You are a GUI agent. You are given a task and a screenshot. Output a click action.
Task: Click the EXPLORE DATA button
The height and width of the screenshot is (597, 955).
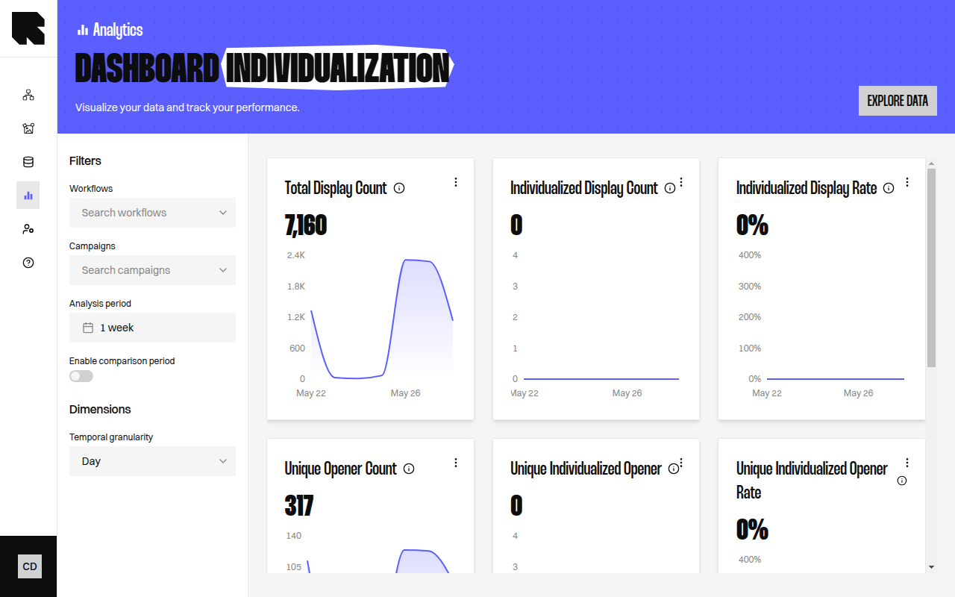898,101
